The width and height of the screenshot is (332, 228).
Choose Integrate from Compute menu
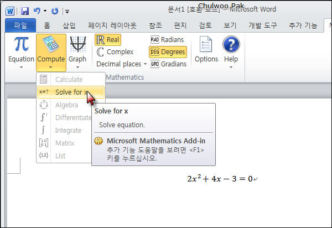coord(64,130)
